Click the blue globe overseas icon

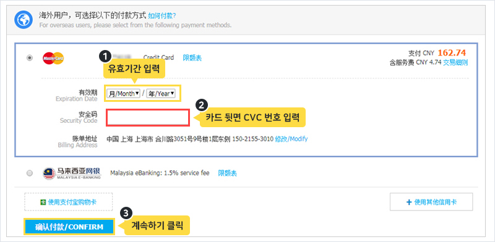(x=24, y=20)
